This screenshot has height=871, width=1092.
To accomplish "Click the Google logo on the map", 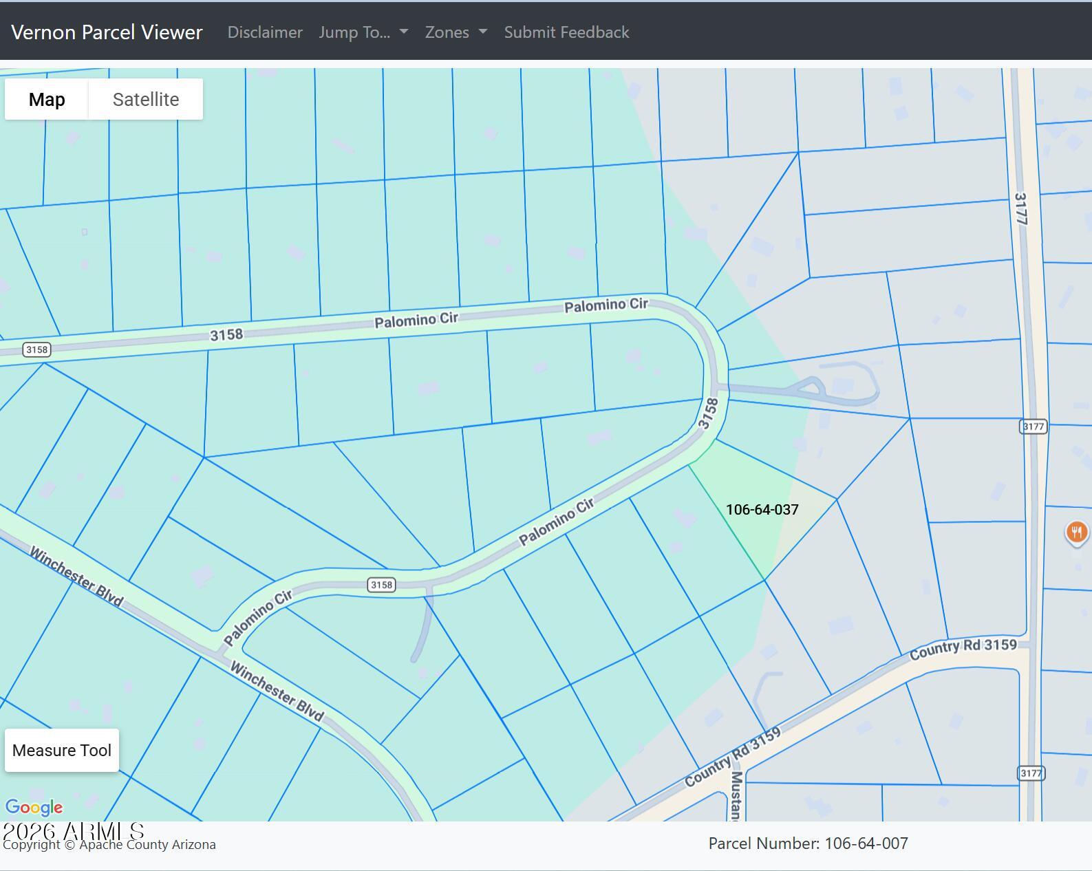I will [34, 807].
